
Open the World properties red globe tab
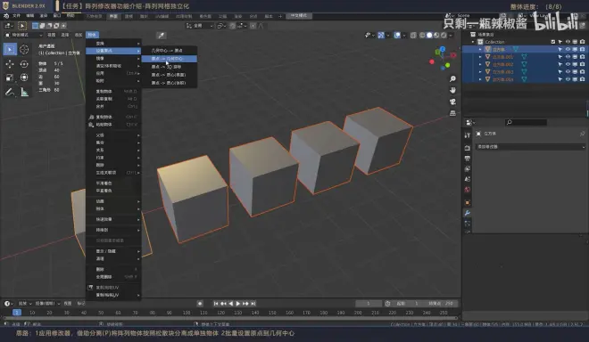pyautogui.click(x=468, y=190)
